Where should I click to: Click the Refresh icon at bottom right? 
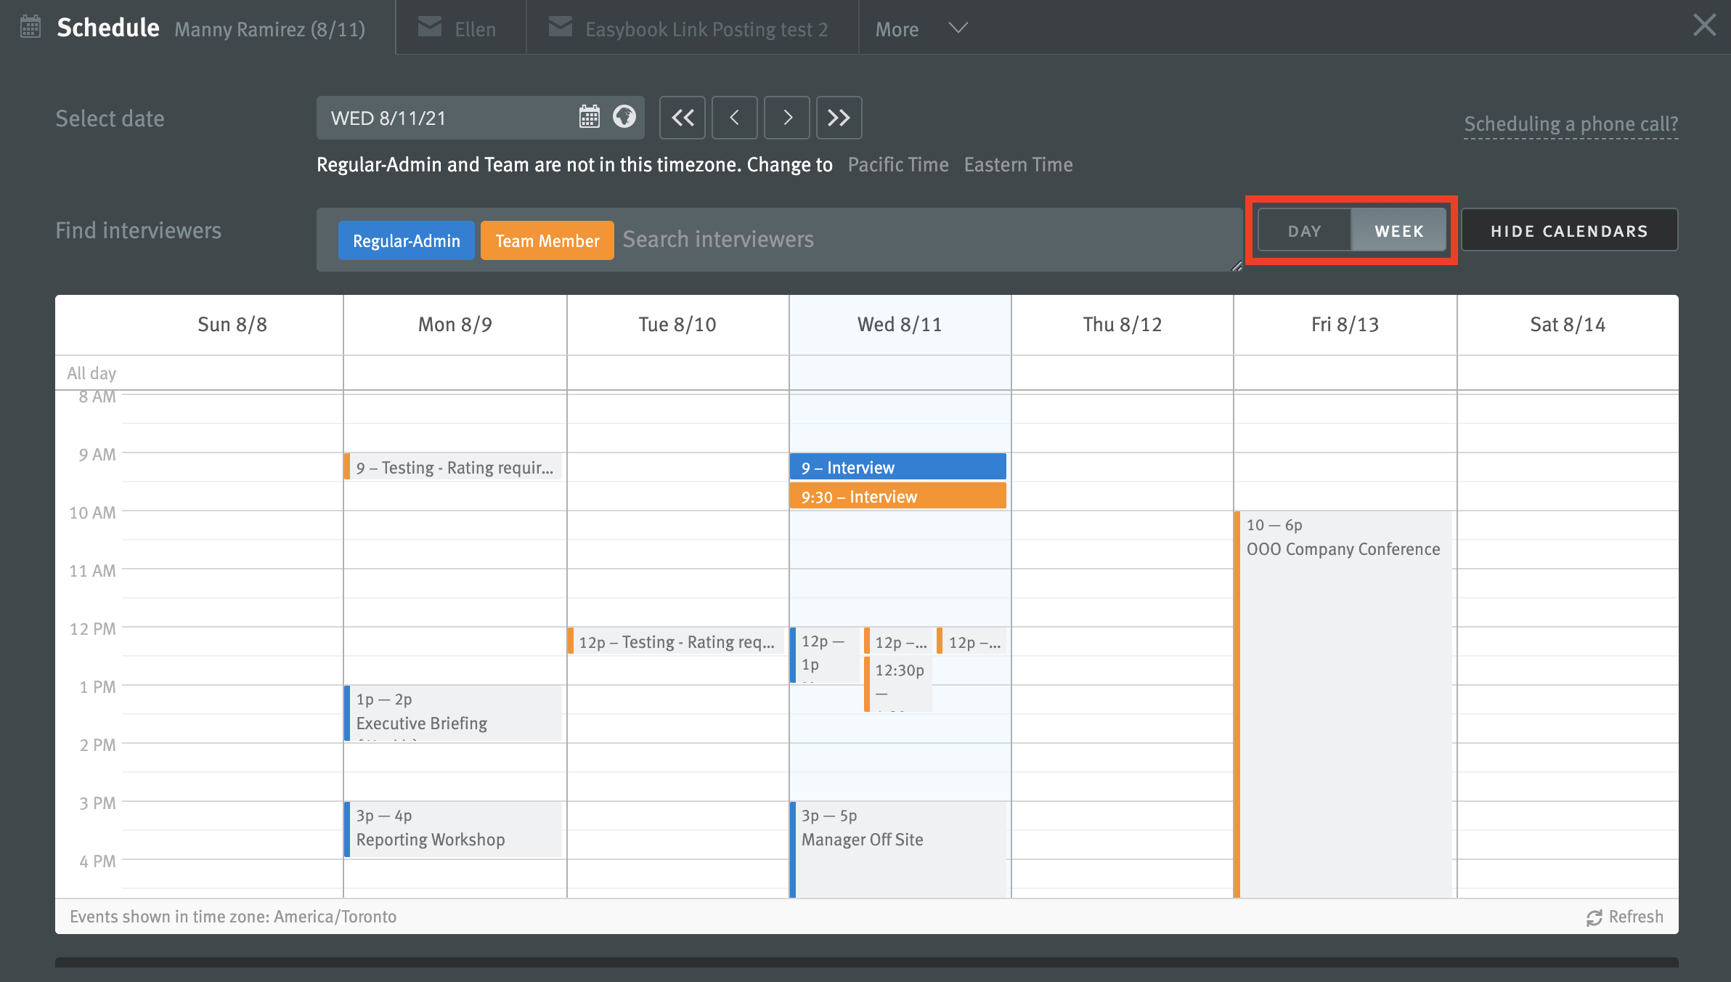point(1594,917)
